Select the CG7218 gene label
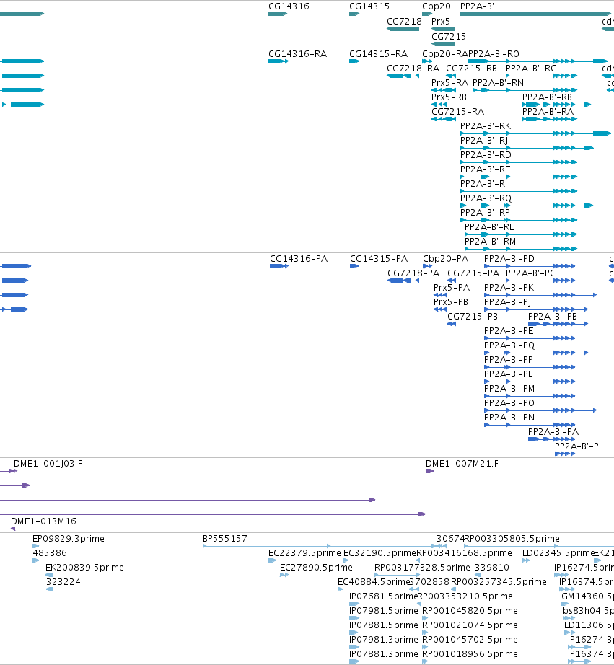 404,21
